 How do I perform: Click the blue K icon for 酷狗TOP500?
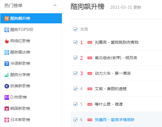pos(7,30)
